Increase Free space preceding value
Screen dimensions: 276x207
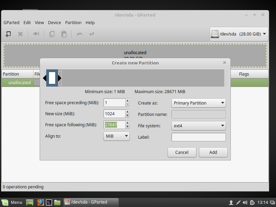(x=127, y=101)
